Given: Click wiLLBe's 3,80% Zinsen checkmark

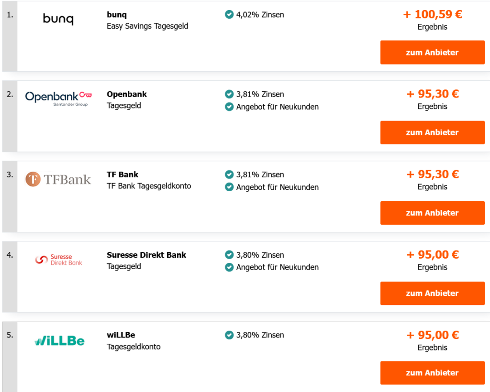Looking at the screenshot, I should (x=229, y=335).
